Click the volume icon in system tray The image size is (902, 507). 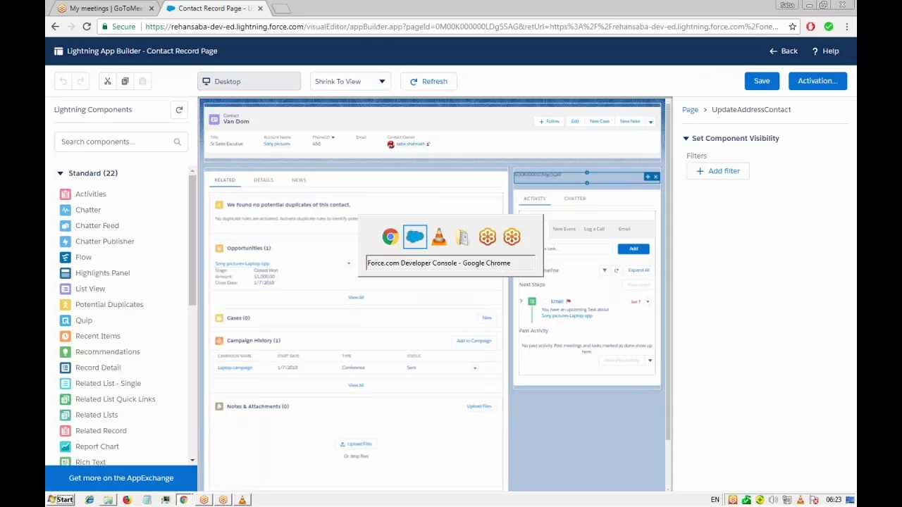(773, 500)
